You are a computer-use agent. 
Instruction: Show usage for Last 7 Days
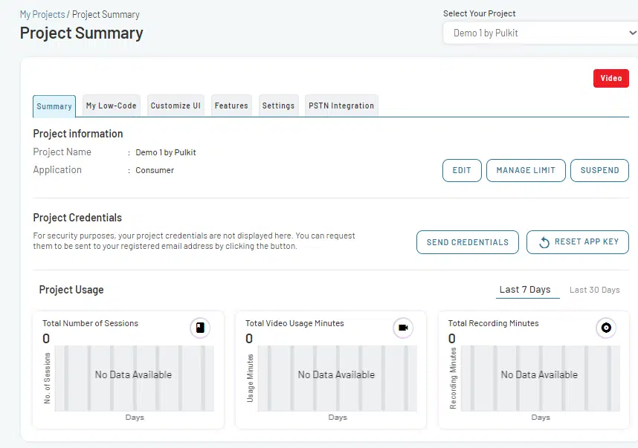click(525, 290)
